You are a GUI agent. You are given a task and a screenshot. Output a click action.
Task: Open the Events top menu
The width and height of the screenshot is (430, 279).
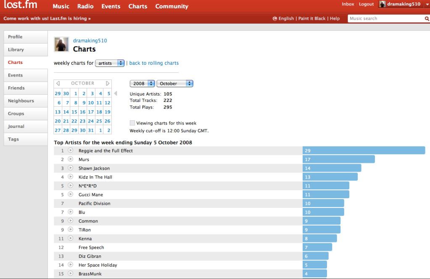pos(111,6)
